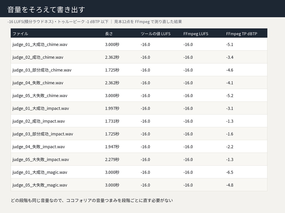This screenshot has height=213, width=285.
Task: Click file name judge_03_部分成功_chime.wav
Action: [42, 70]
